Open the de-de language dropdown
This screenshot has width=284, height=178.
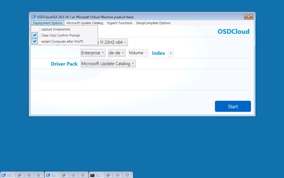(x=117, y=53)
